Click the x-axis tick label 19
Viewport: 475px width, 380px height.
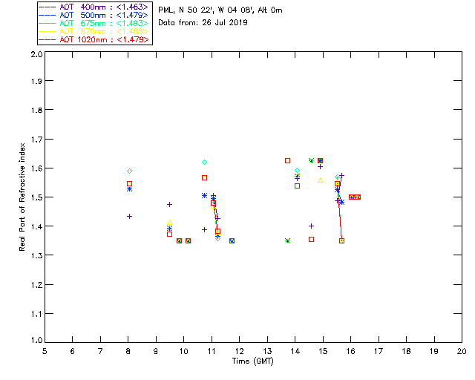[x=434, y=351]
